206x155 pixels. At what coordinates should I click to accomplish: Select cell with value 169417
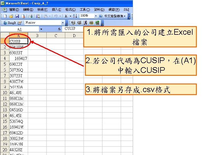click(19, 58)
